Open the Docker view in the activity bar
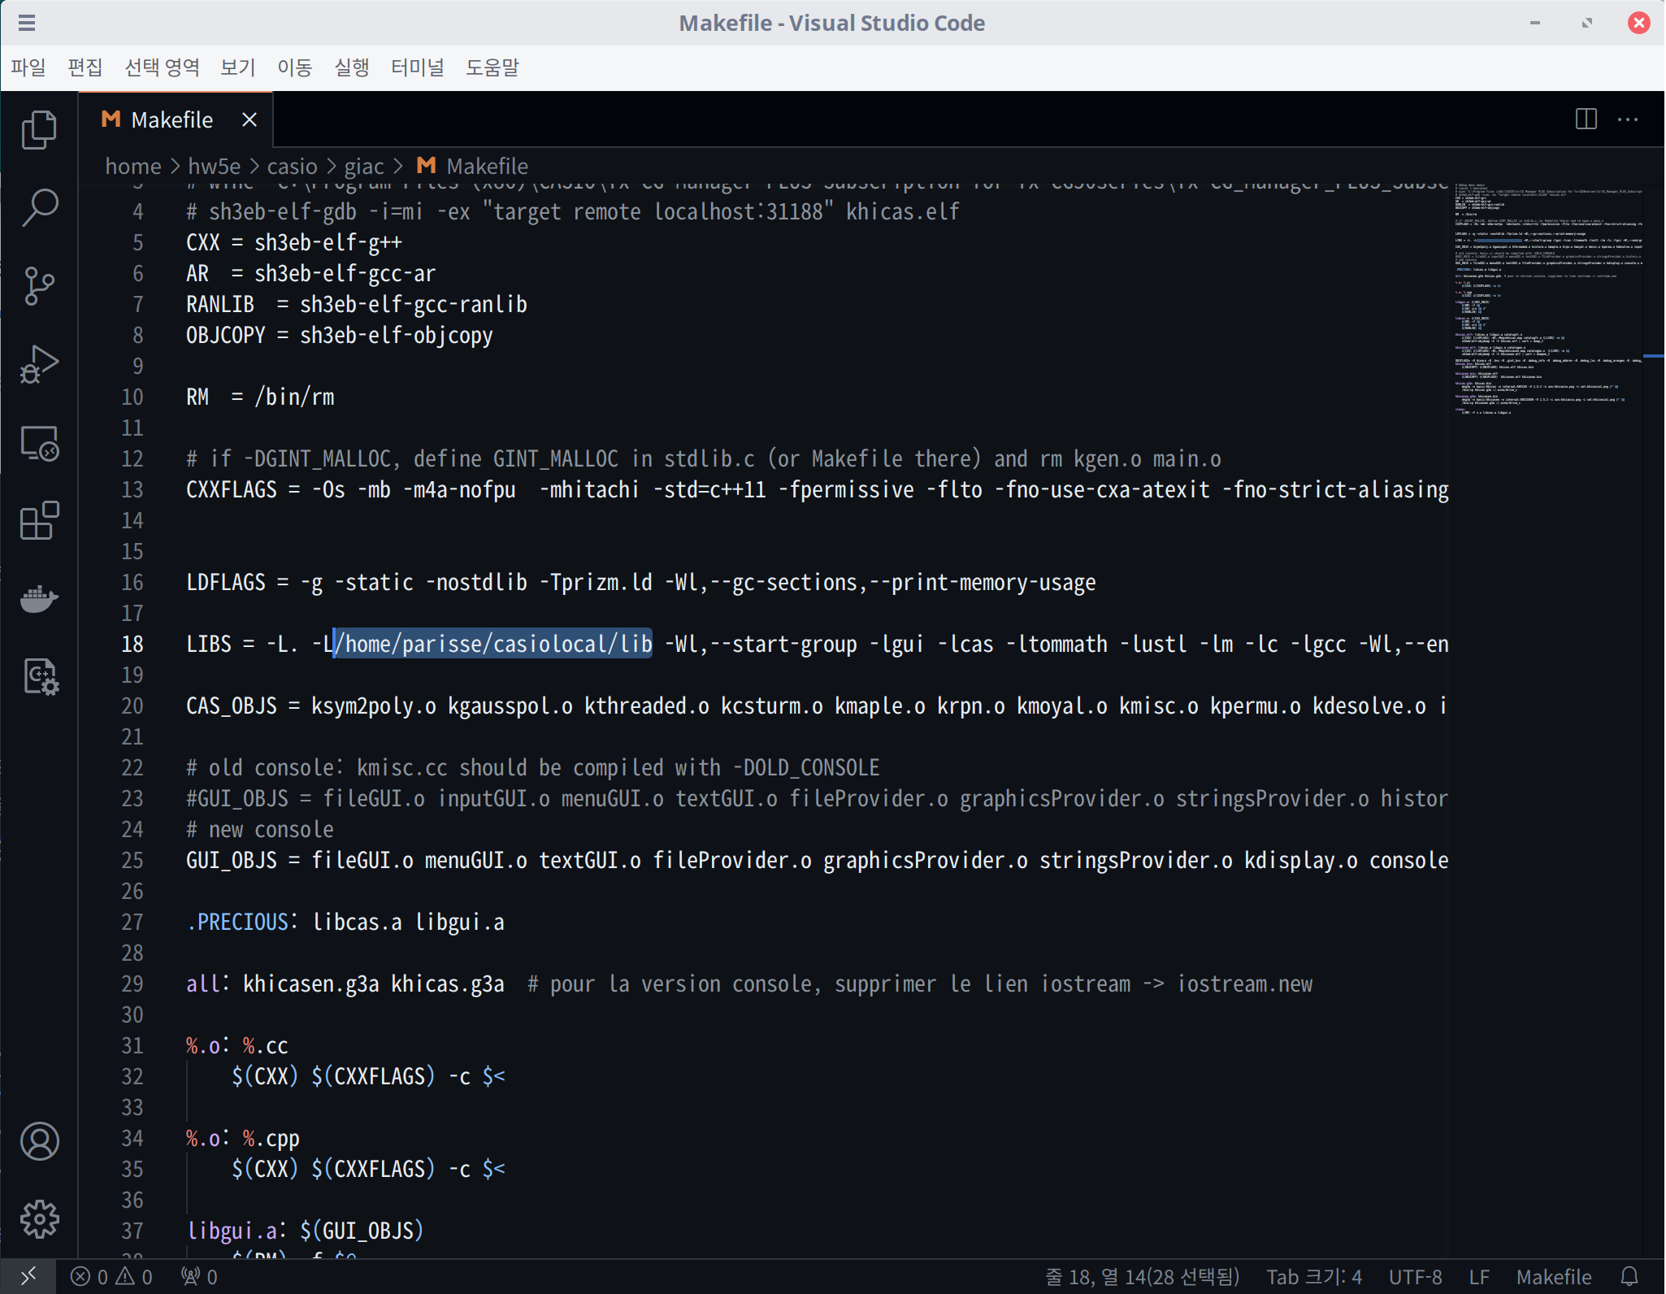The image size is (1666, 1294). click(x=39, y=599)
